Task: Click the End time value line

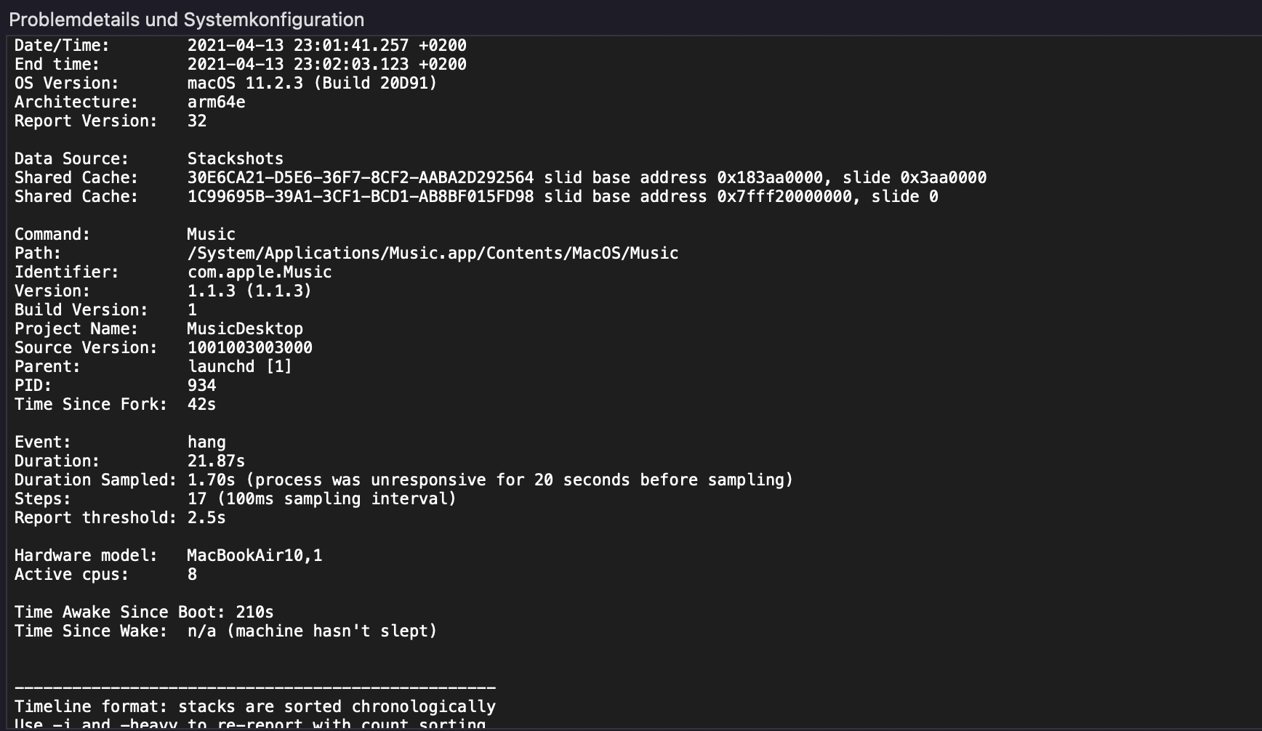Action: 326,65
